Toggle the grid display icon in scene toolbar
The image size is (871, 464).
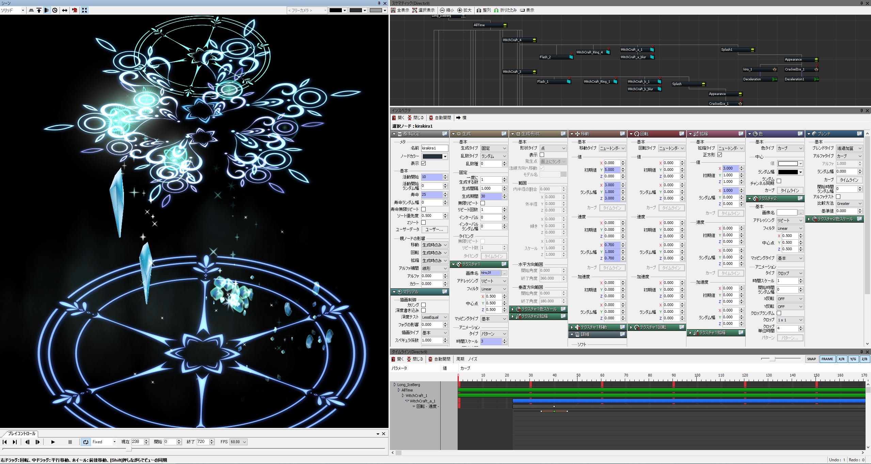tap(31, 10)
